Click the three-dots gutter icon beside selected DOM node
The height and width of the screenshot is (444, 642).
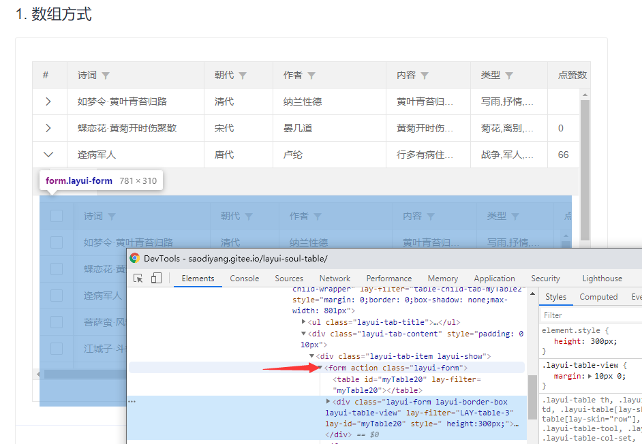132,402
